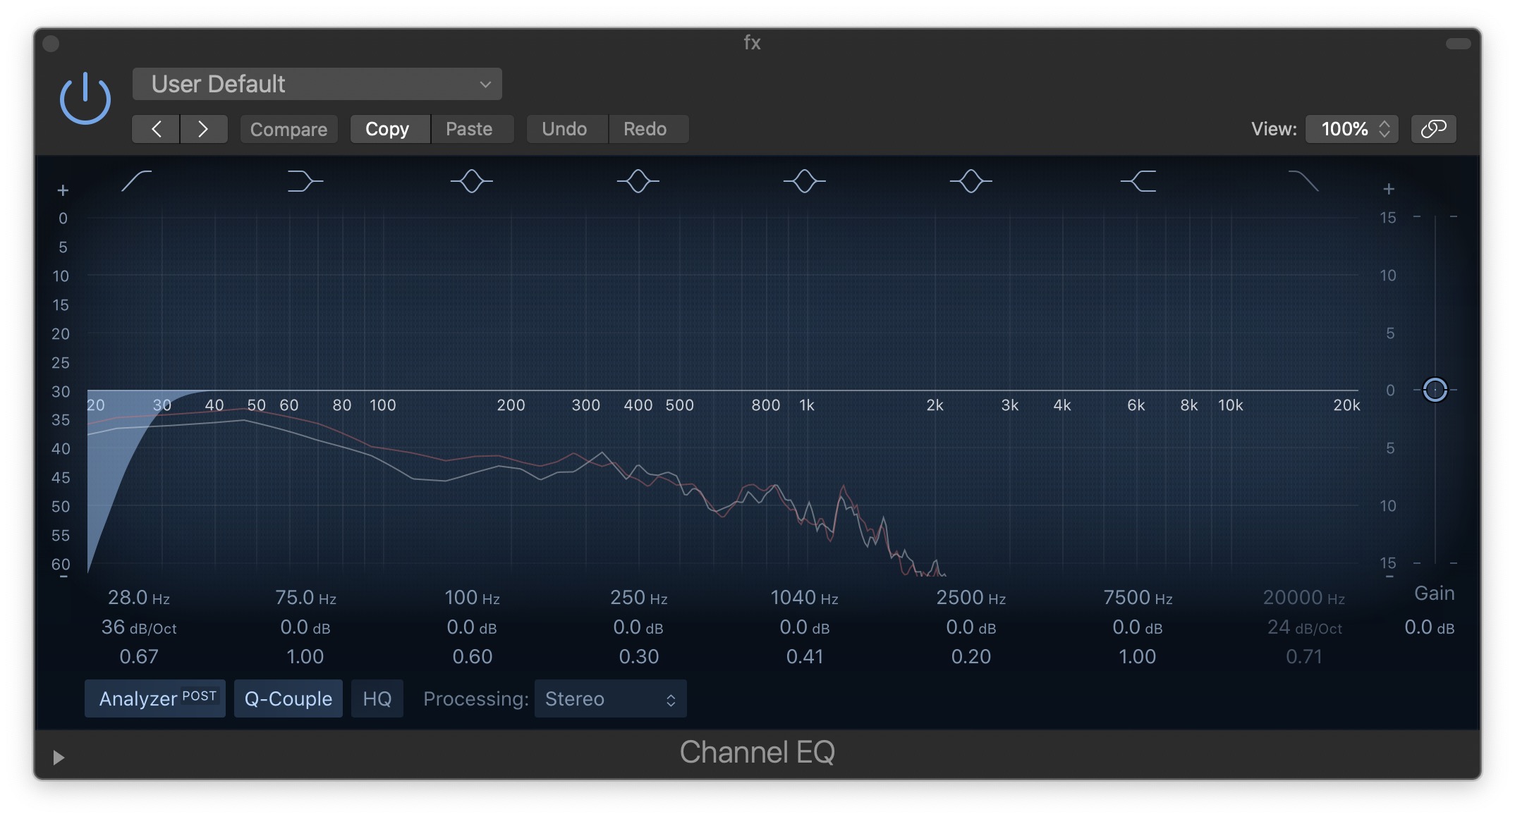Change the View 100% size popup

[1351, 129]
